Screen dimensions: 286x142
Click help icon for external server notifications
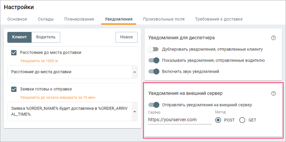coord(273,94)
